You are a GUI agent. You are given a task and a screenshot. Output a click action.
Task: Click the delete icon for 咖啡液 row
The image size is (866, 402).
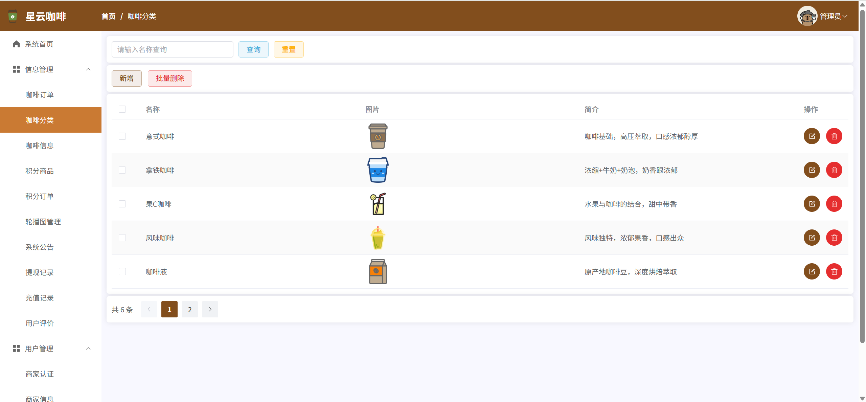(x=834, y=271)
